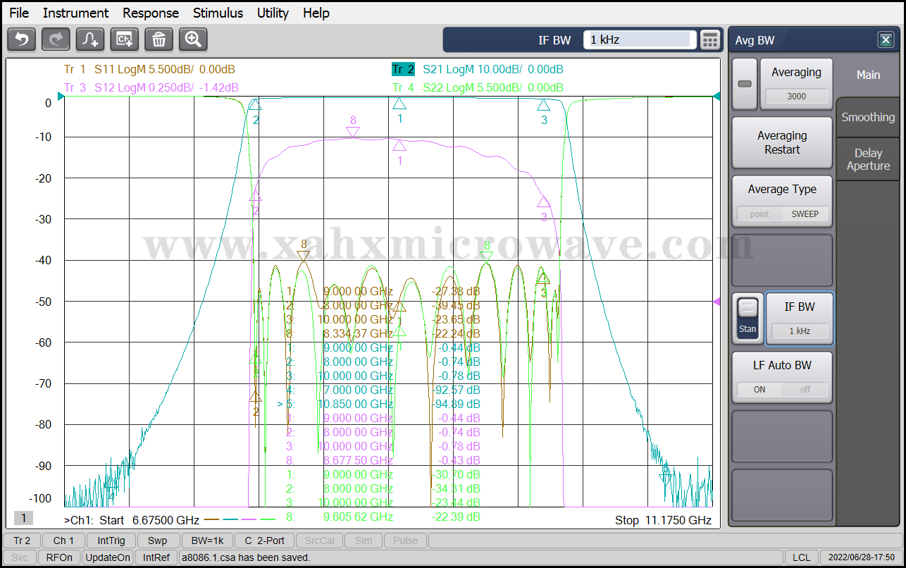Click the IF BW 1 kHz softkey
Image resolution: width=906 pixels, height=568 pixels.
(x=800, y=319)
